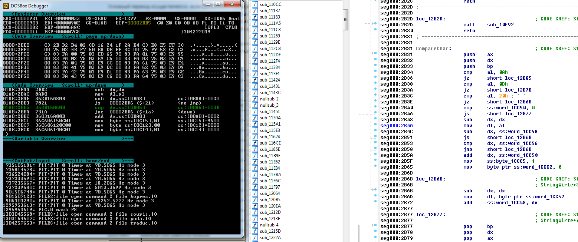The width and height of the screenshot is (578, 242).
Task: Select function sub_111C3 in functions list
Action: 270,29
